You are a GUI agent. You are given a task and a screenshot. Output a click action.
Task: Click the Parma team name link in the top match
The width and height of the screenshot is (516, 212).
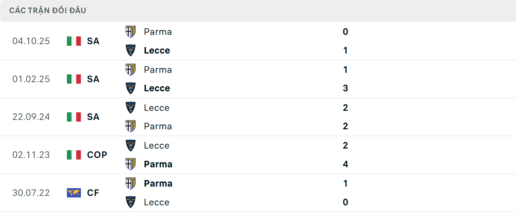click(x=158, y=32)
